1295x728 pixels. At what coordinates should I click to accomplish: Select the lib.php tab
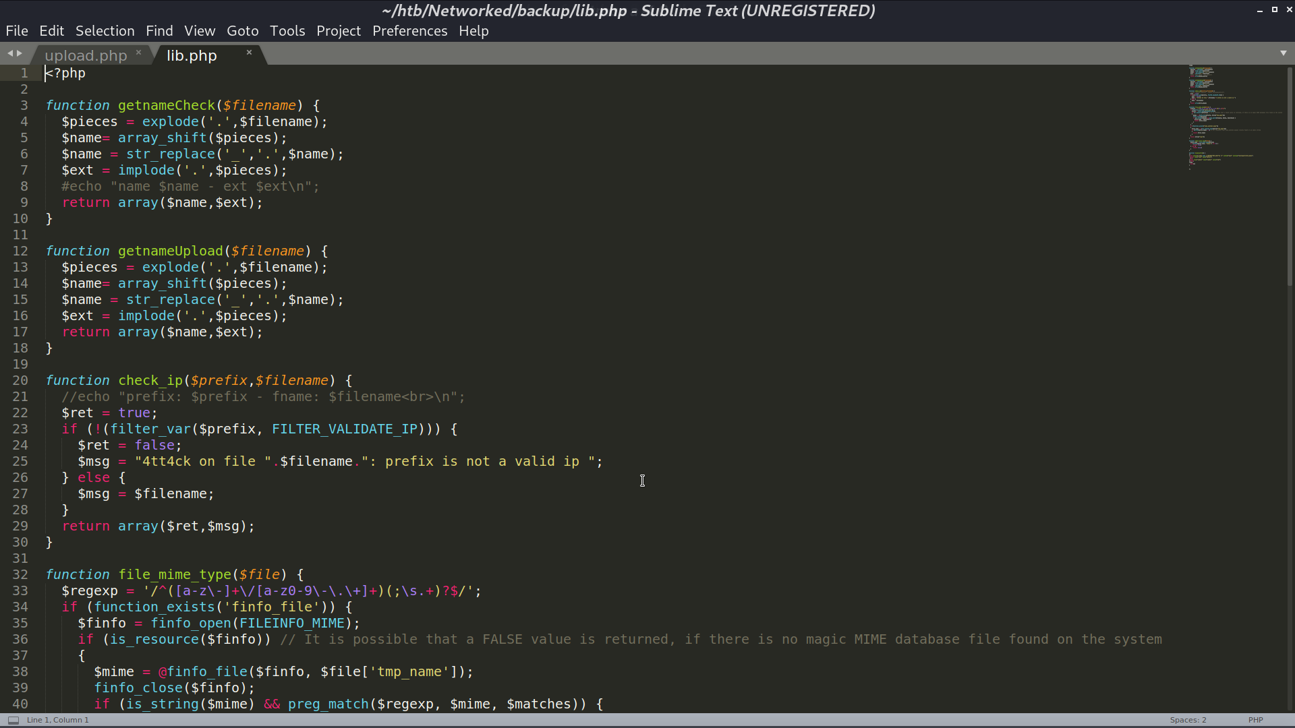click(x=192, y=55)
